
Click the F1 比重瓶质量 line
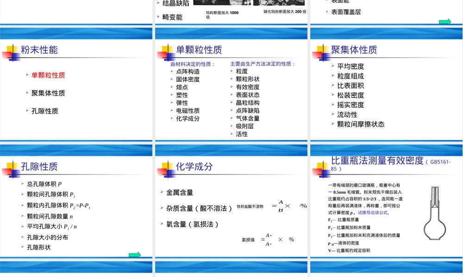[344, 220]
